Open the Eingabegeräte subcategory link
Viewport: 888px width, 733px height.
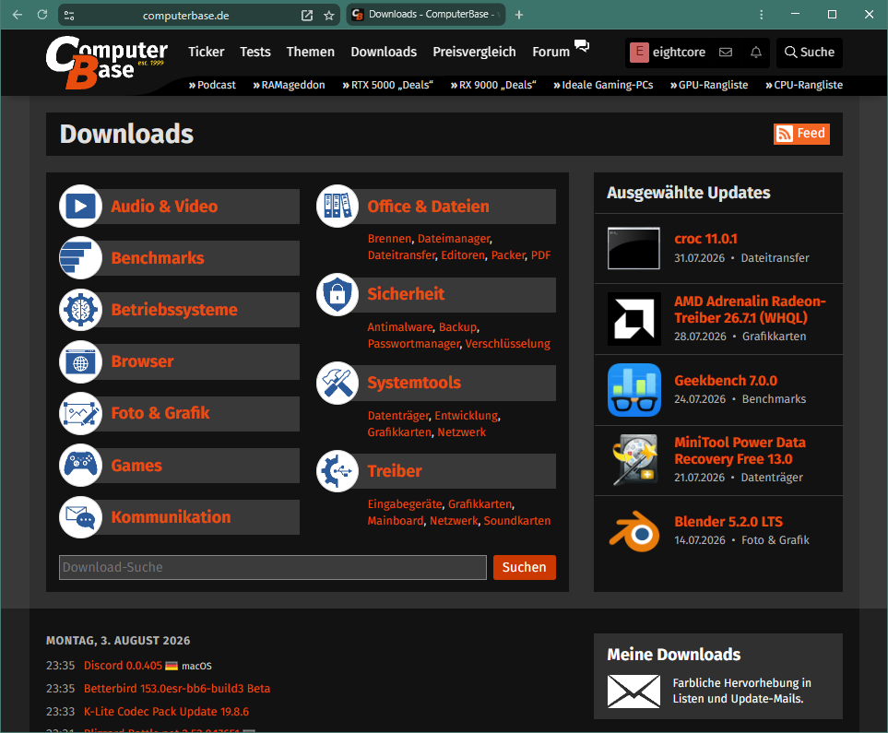pos(405,503)
